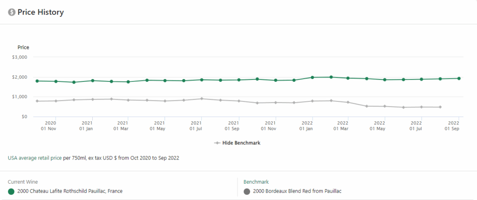Open the Benchmark link
The height and width of the screenshot is (200, 477).
(256, 182)
